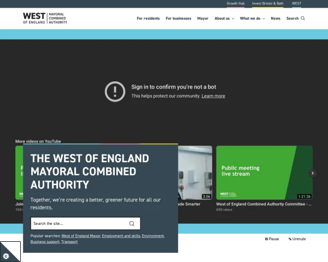328x262 pixels.
Task: Open Environment popular search link
Action: point(153,236)
